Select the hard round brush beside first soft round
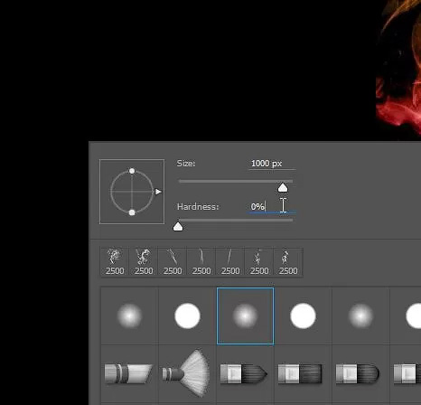This screenshot has height=405, width=421. [x=187, y=316]
